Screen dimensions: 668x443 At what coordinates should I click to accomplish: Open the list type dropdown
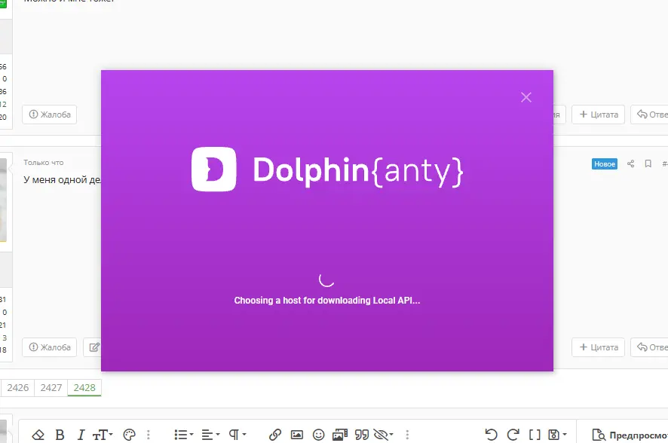tap(184, 435)
